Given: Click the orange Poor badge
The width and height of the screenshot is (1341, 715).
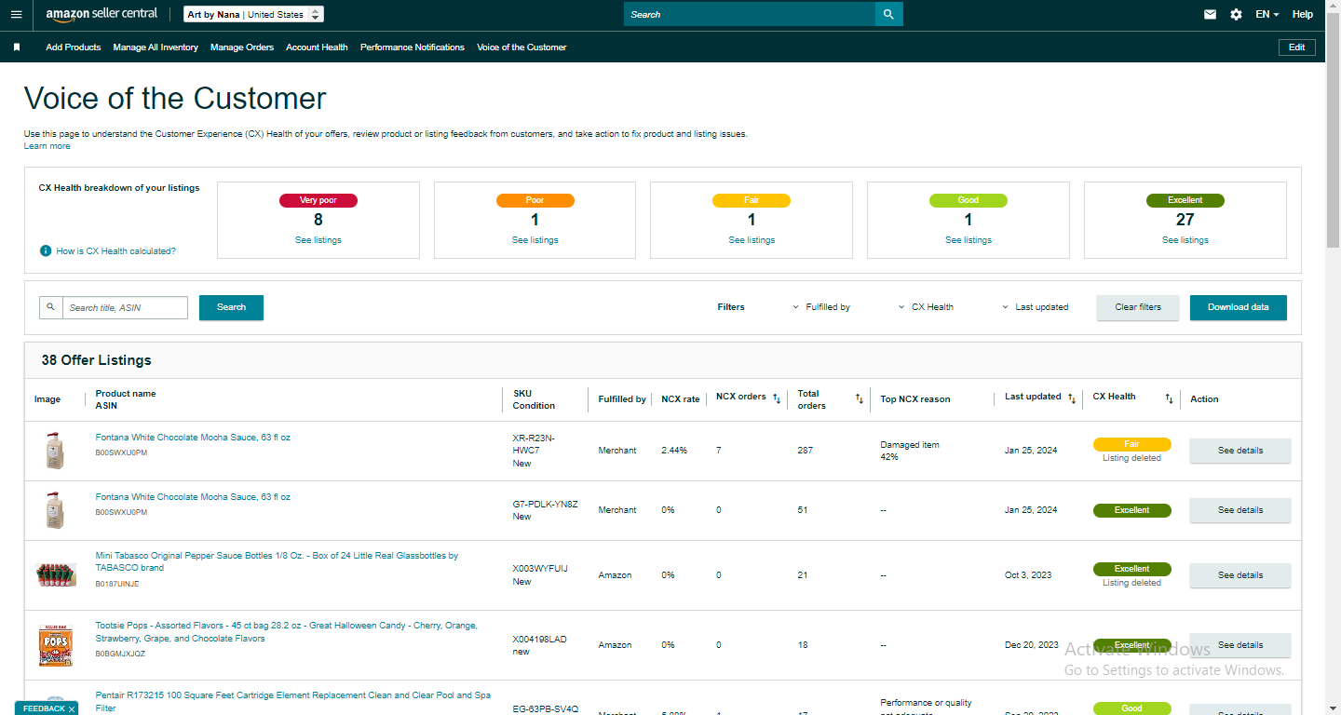Looking at the screenshot, I should pyautogui.click(x=535, y=200).
